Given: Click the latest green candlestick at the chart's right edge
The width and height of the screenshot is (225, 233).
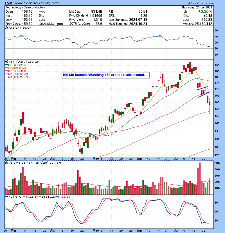Looking at the screenshot, I should click(210, 104).
